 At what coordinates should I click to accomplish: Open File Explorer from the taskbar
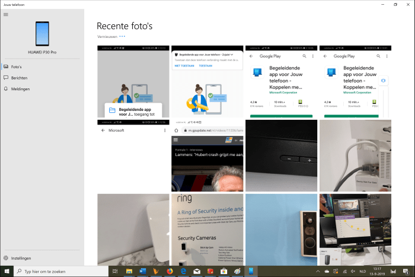click(x=129, y=272)
